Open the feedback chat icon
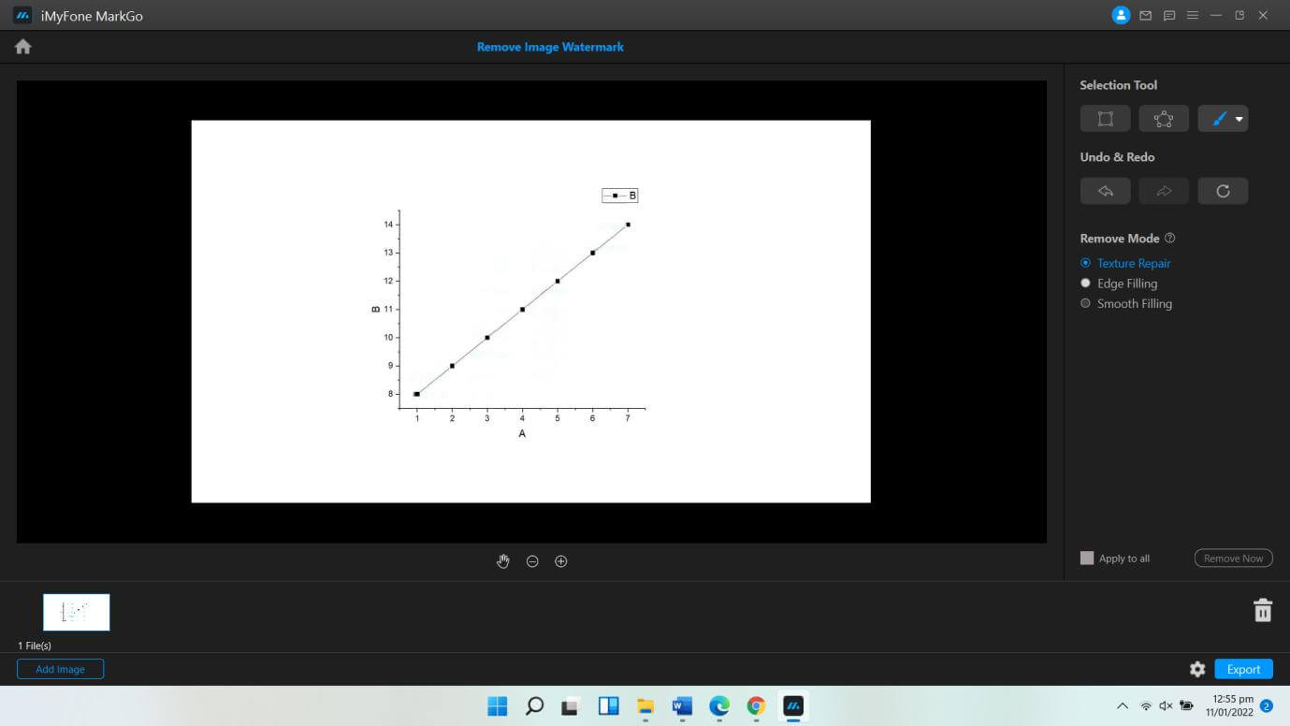 point(1169,16)
